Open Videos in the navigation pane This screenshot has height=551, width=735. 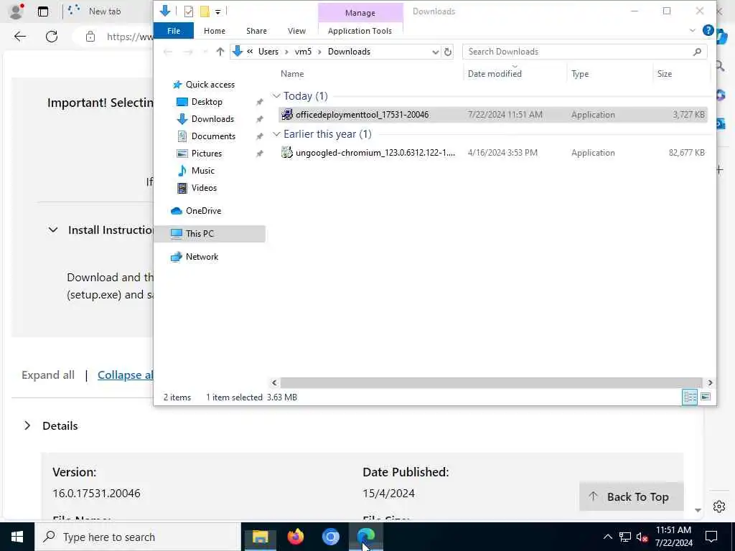(x=204, y=188)
